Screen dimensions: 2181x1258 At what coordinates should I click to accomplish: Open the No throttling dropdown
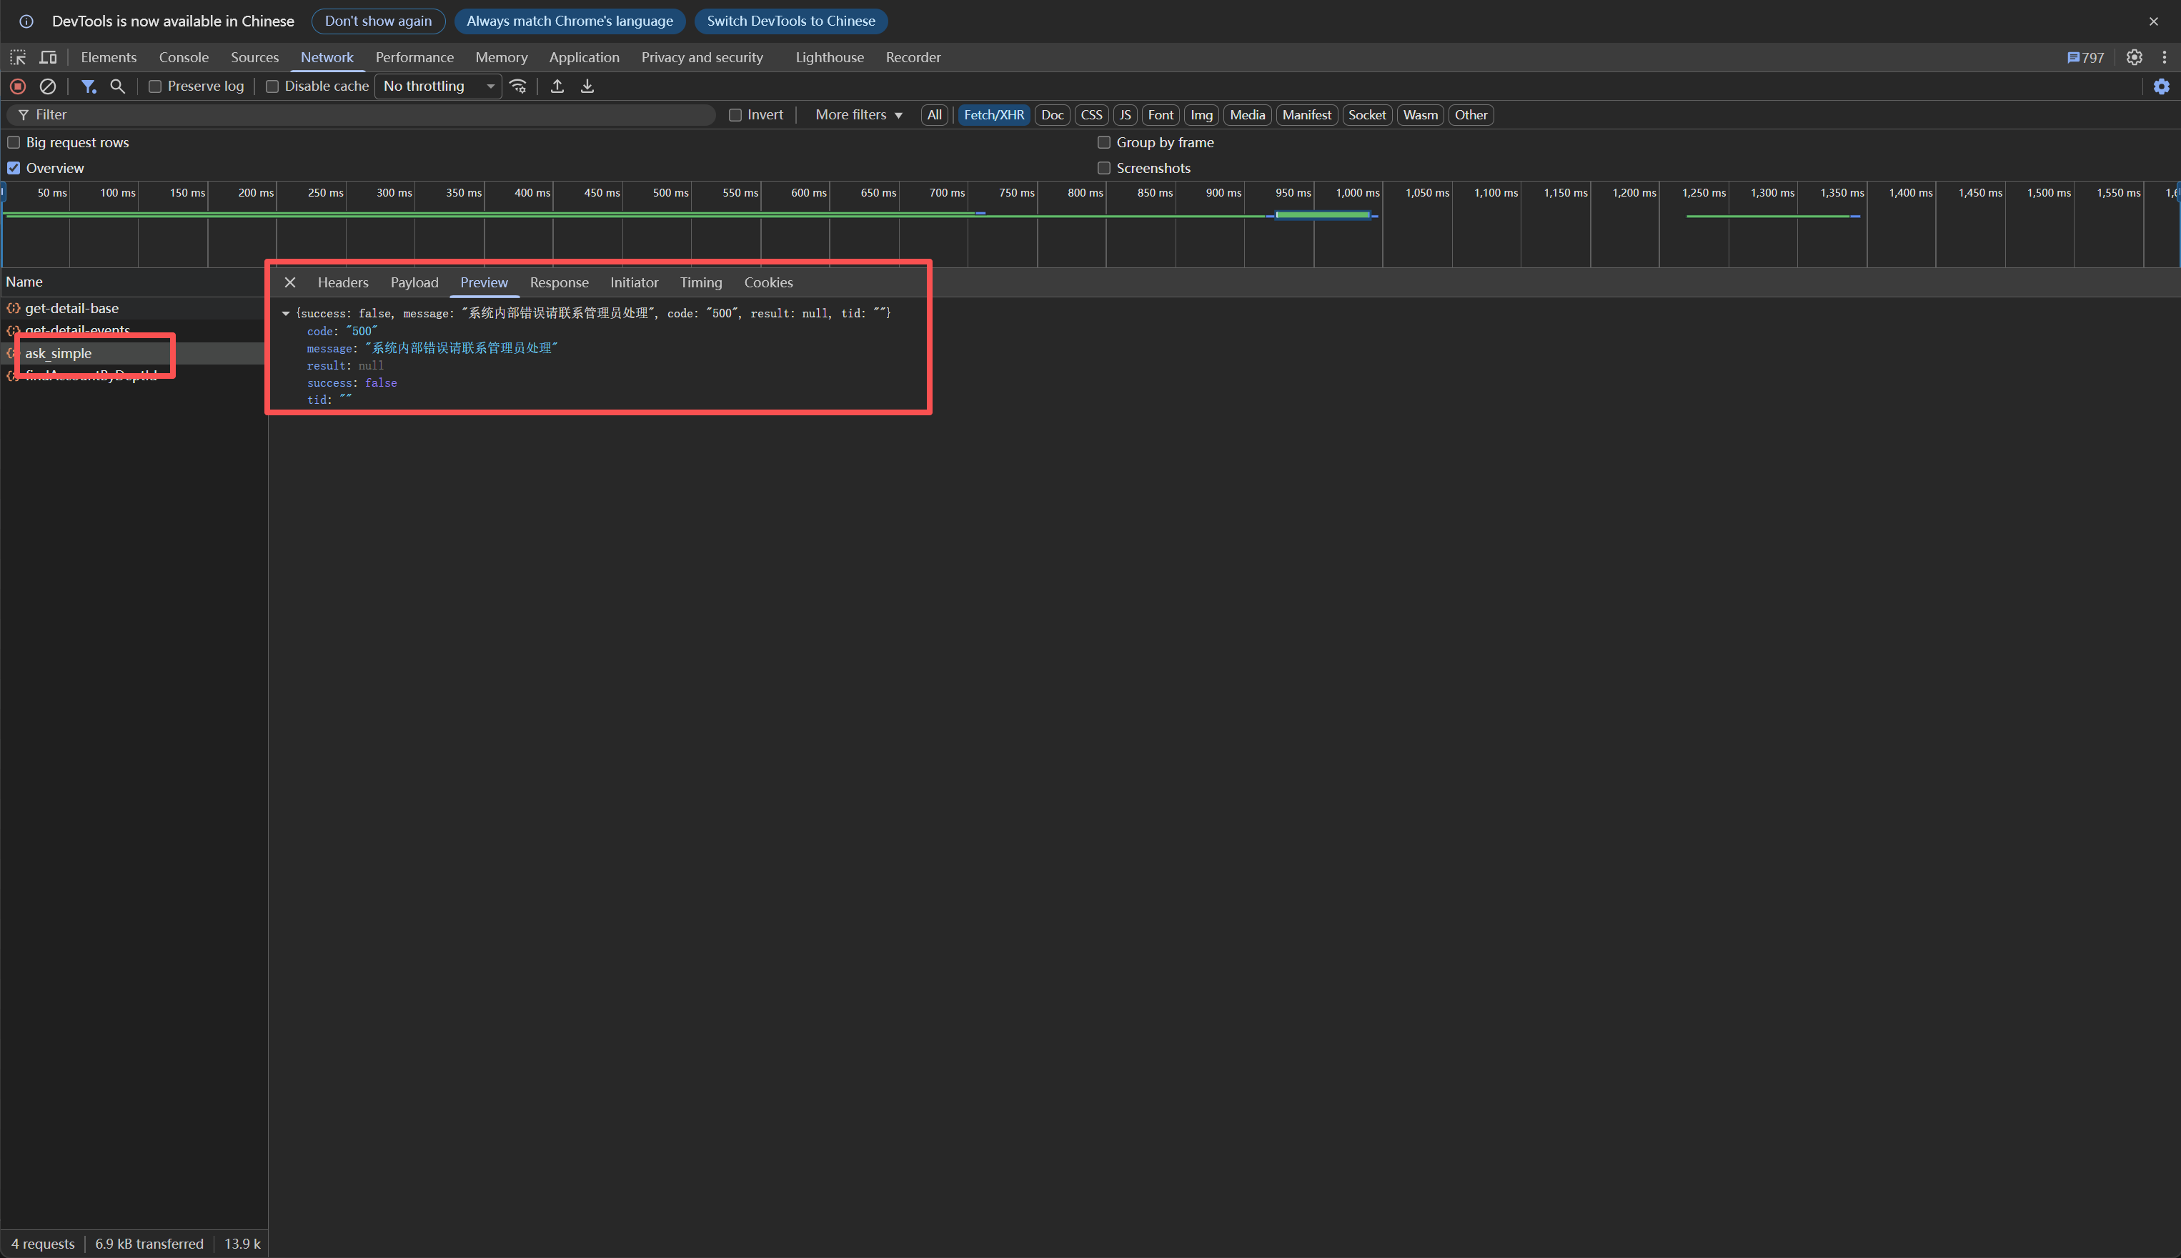point(438,86)
